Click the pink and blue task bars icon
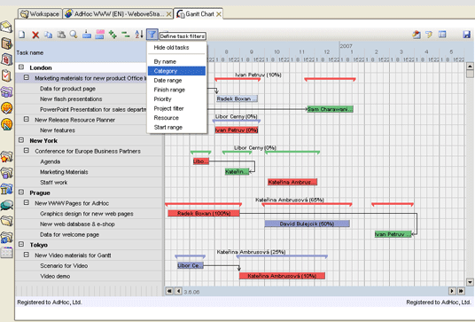Image resolution: width=475 pixels, height=322 pixels. (99, 35)
